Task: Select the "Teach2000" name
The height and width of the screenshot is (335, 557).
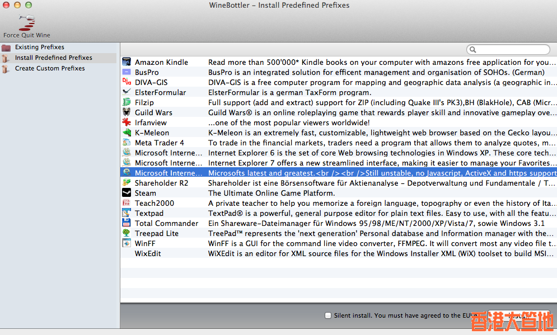Action: (155, 203)
